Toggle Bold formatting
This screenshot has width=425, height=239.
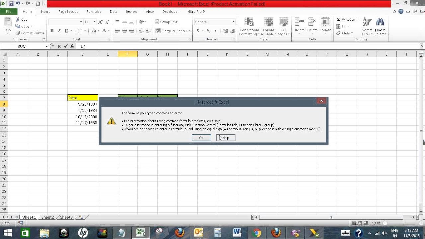(52, 31)
